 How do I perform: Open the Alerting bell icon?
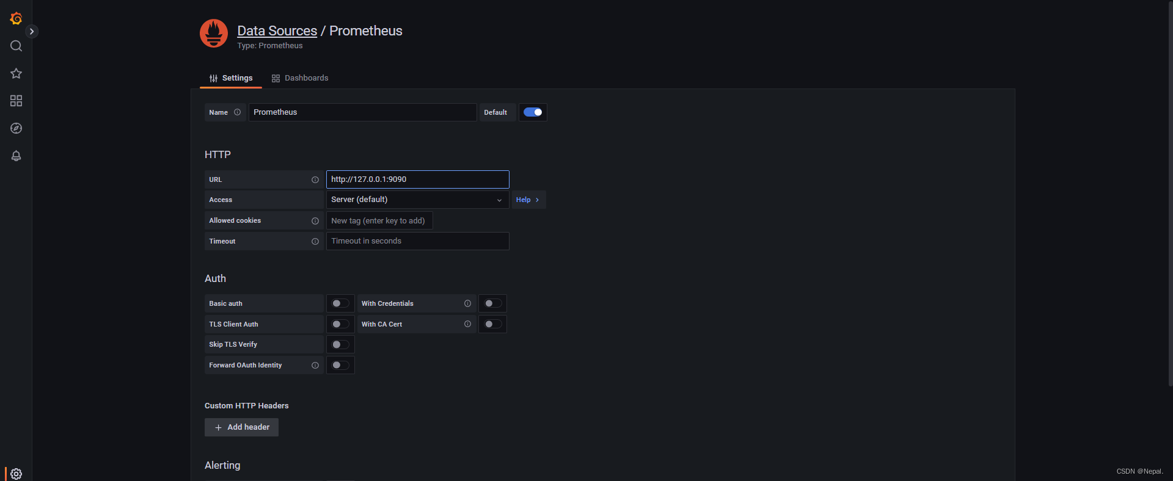(x=16, y=156)
